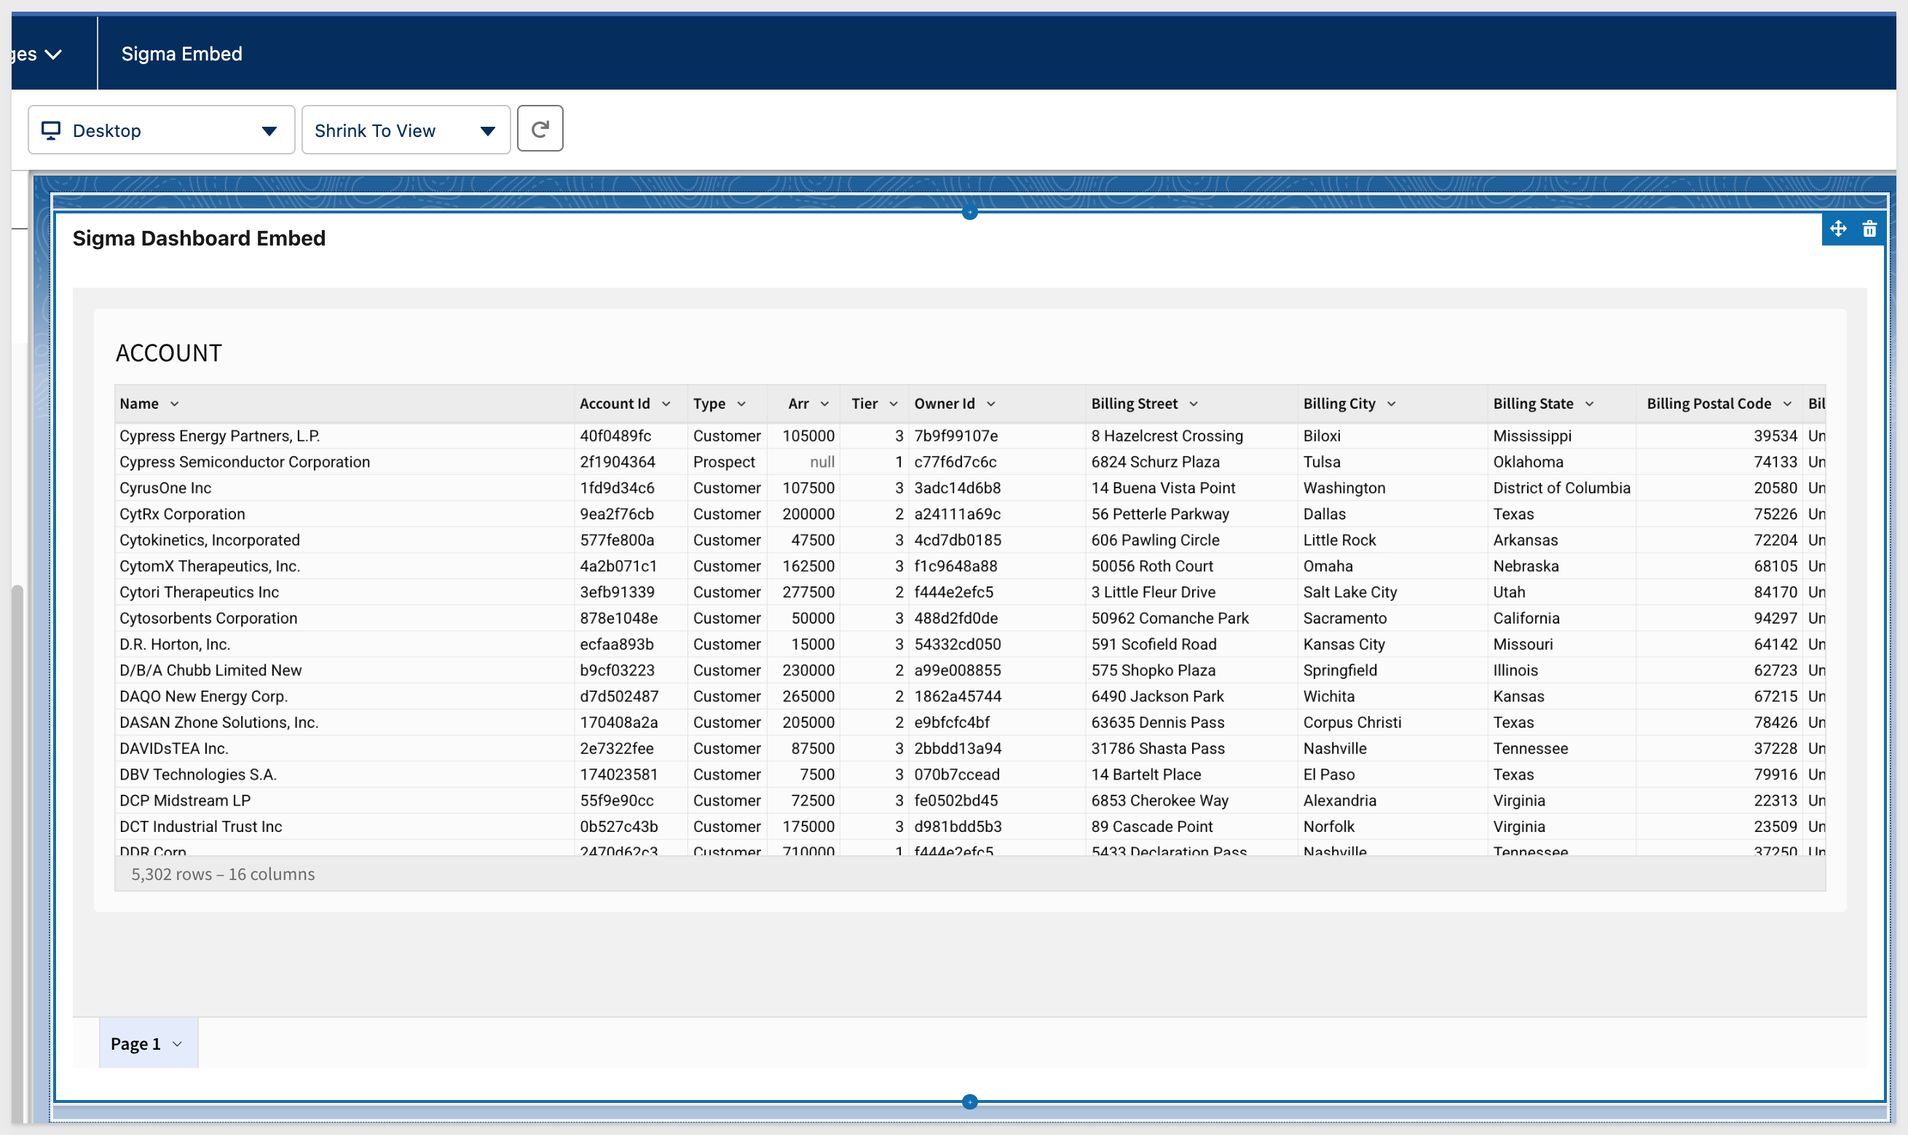The height and width of the screenshot is (1135, 1908).
Task: Expand the Tier column chevron
Action: click(x=893, y=404)
